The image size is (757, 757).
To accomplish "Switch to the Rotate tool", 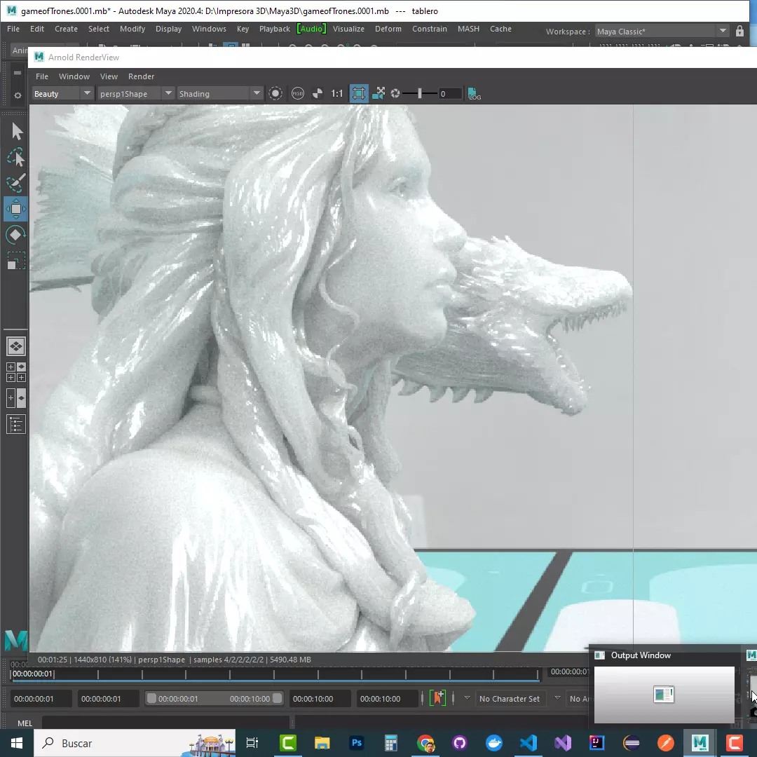I will (x=16, y=235).
